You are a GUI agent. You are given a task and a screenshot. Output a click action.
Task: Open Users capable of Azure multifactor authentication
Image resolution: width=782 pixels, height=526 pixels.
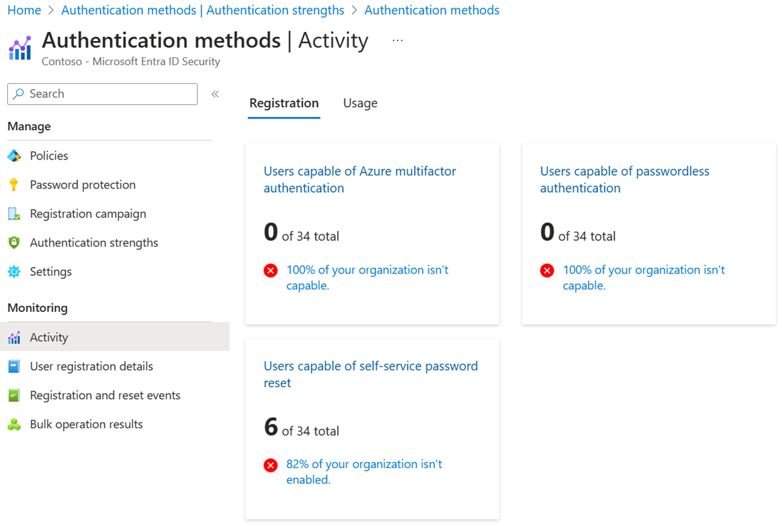(x=359, y=179)
